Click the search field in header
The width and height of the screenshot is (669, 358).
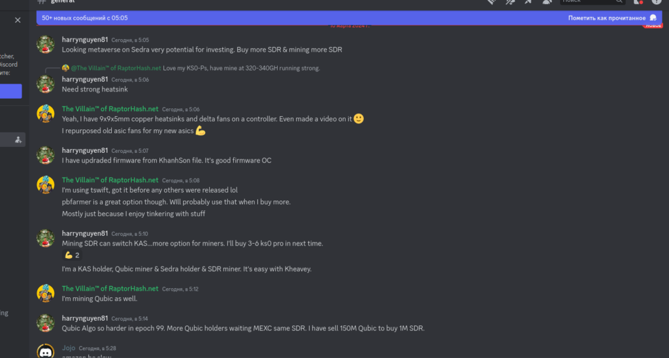pos(593,2)
